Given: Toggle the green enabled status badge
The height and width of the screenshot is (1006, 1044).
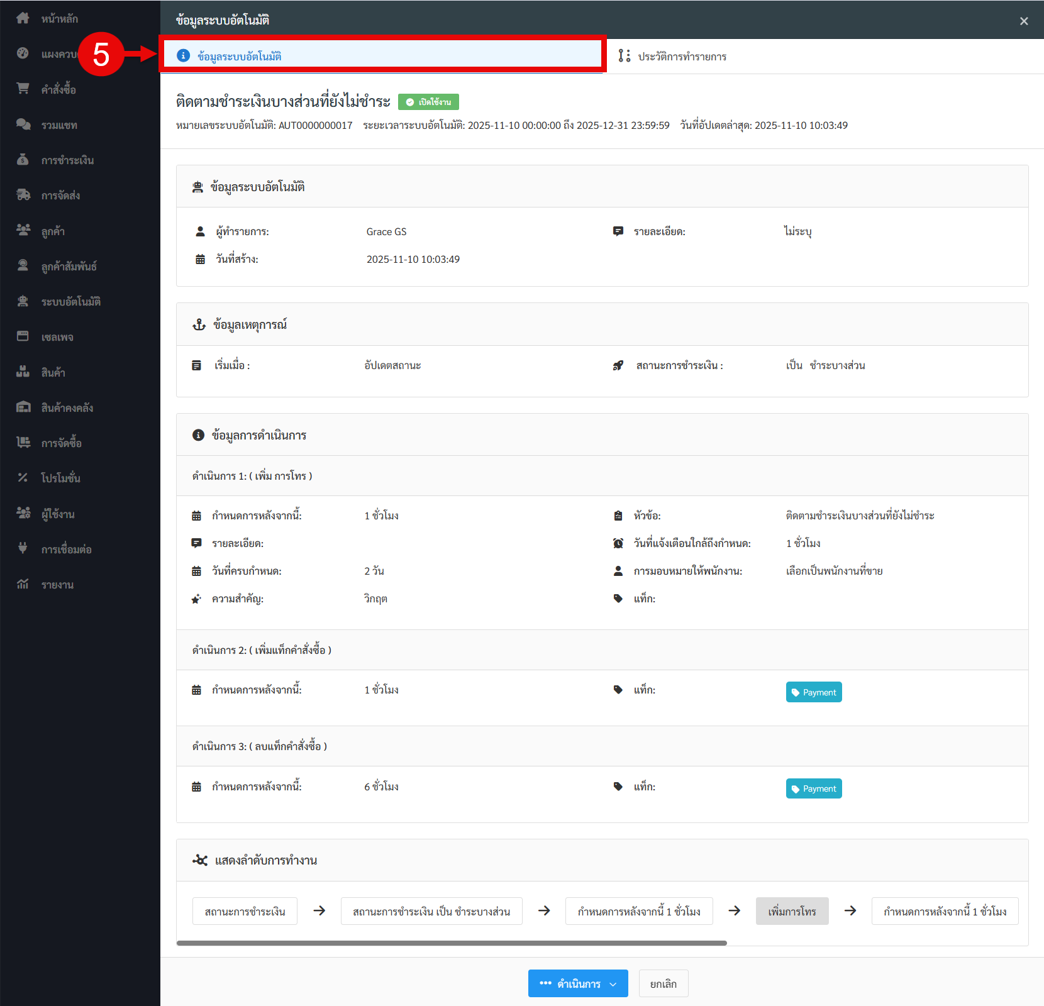Looking at the screenshot, I should pyautogui.click(x=428, y=102).
